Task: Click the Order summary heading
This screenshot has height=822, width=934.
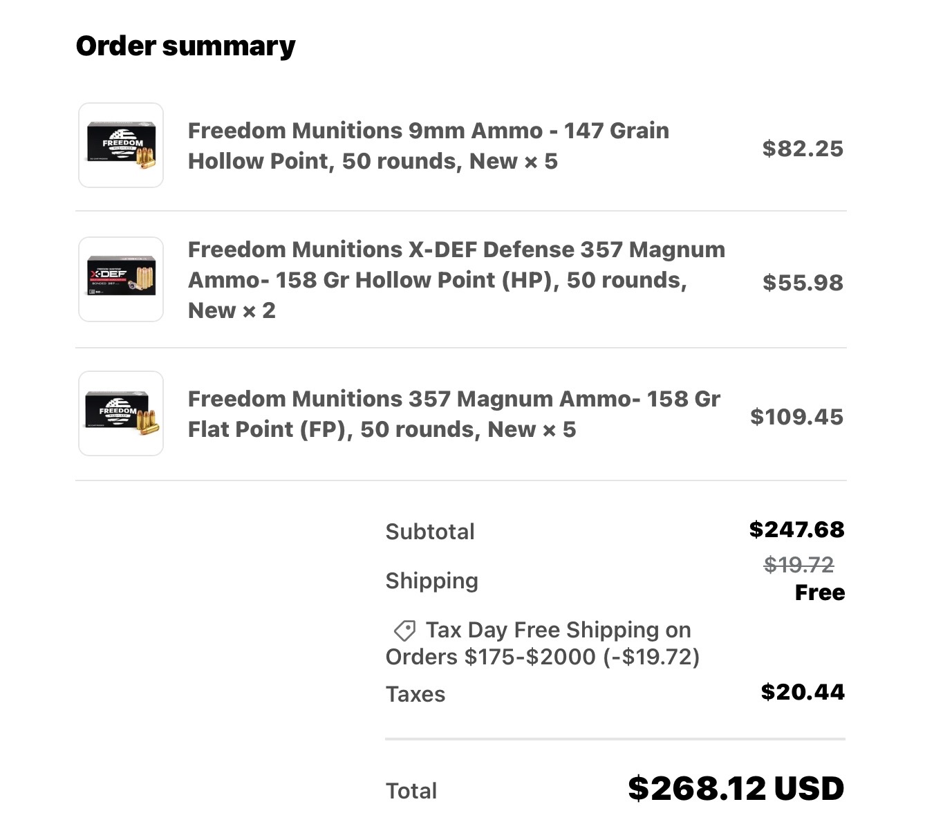Action: pos(185,46)
